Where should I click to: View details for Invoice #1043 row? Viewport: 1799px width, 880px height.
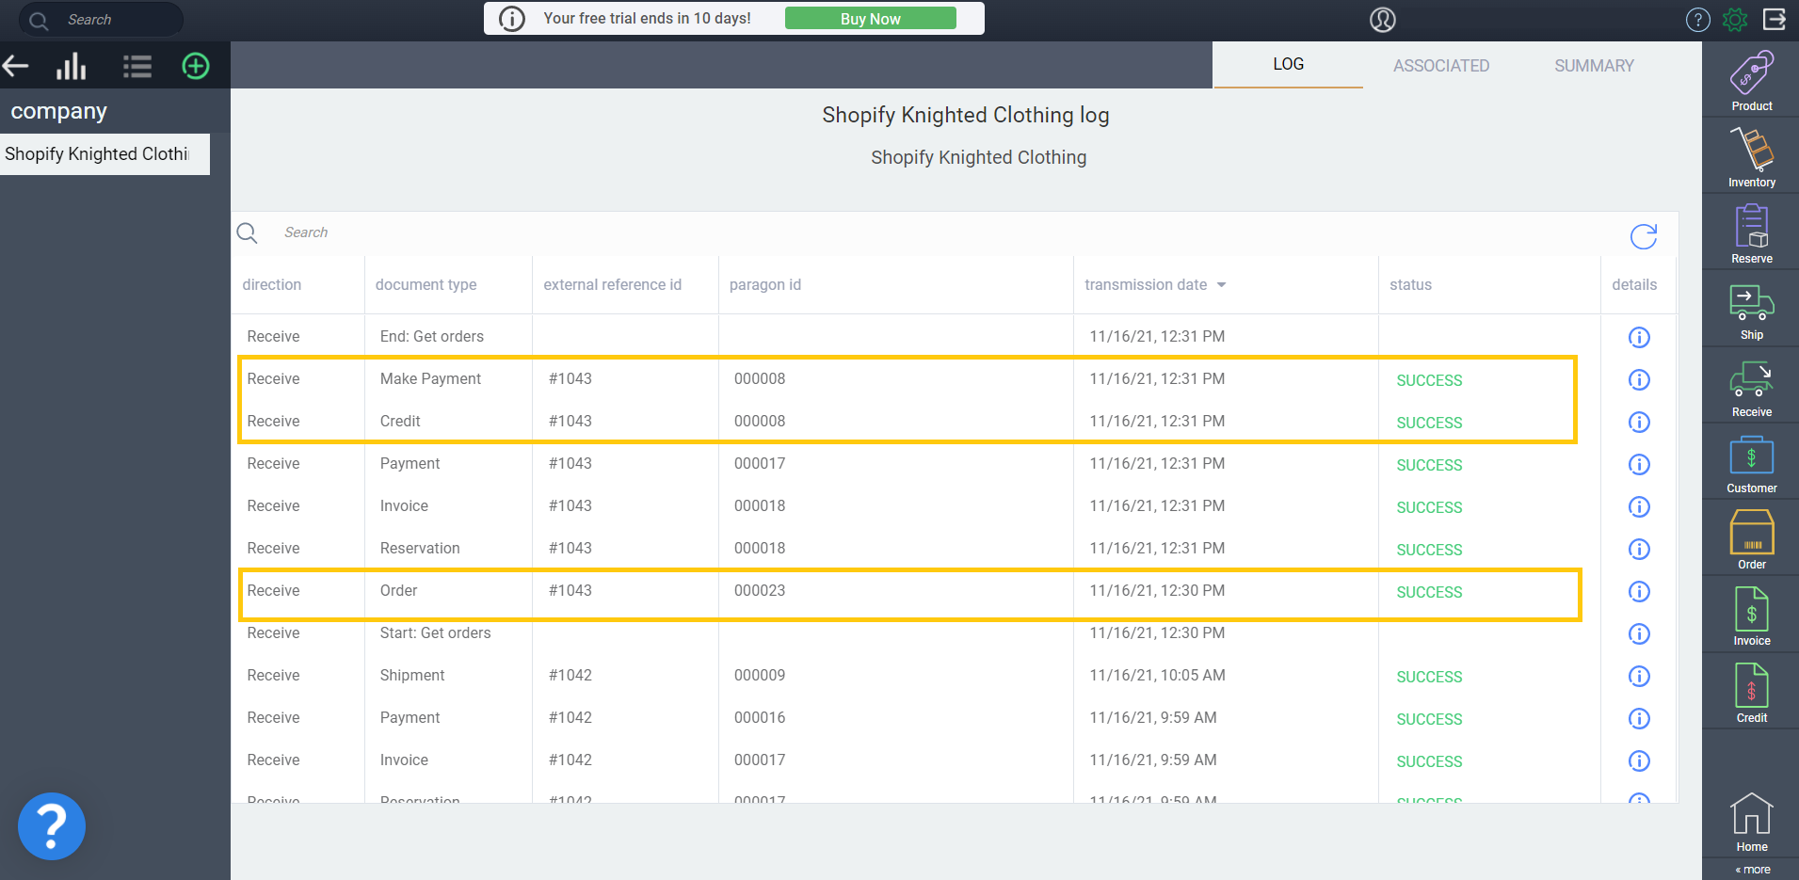(1639, 506)
